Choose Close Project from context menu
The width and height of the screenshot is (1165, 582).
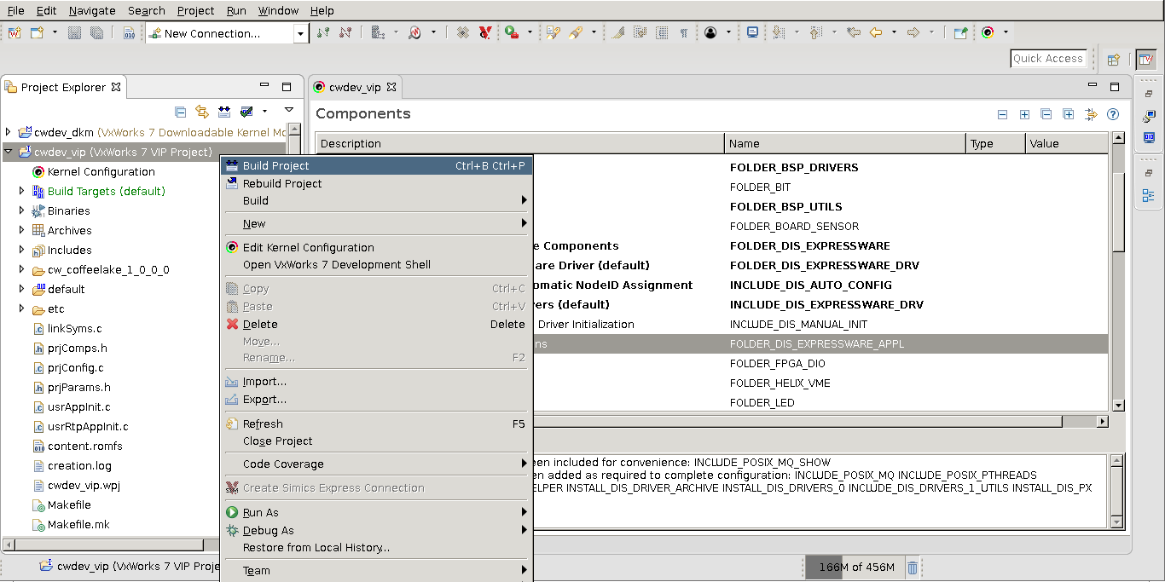click(x=376, y=441)
